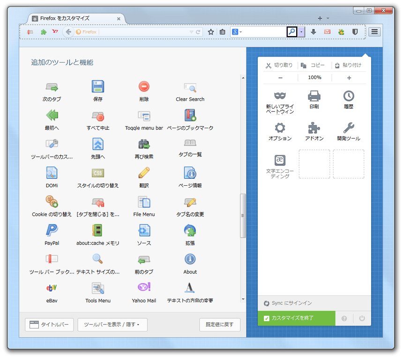Click the zoom out minus button

280,78
